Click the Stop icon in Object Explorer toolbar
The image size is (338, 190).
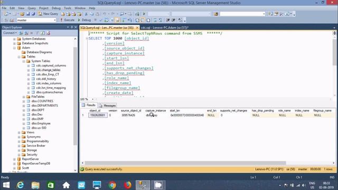tap(32, 33)
